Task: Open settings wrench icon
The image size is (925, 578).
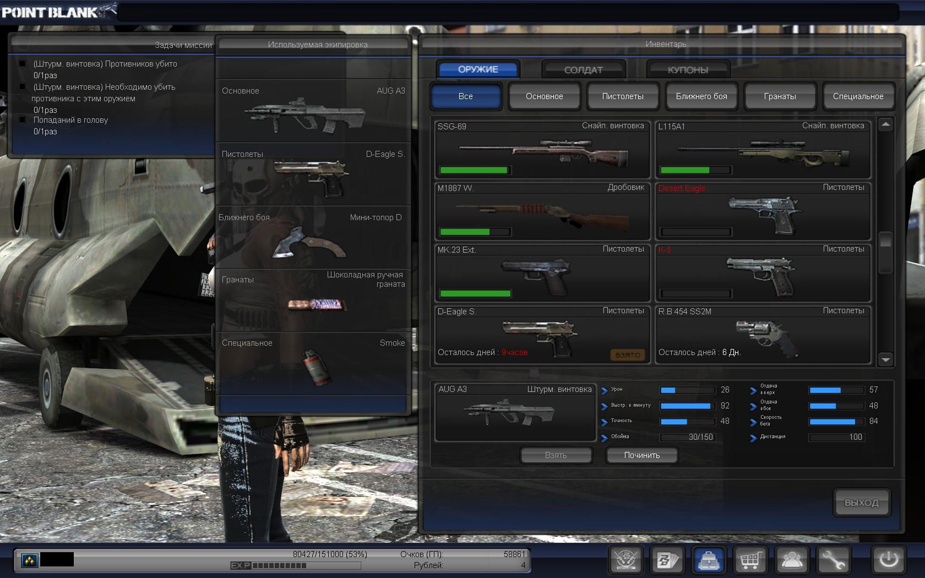Action: pyautogui.click(x=834, y=560)
